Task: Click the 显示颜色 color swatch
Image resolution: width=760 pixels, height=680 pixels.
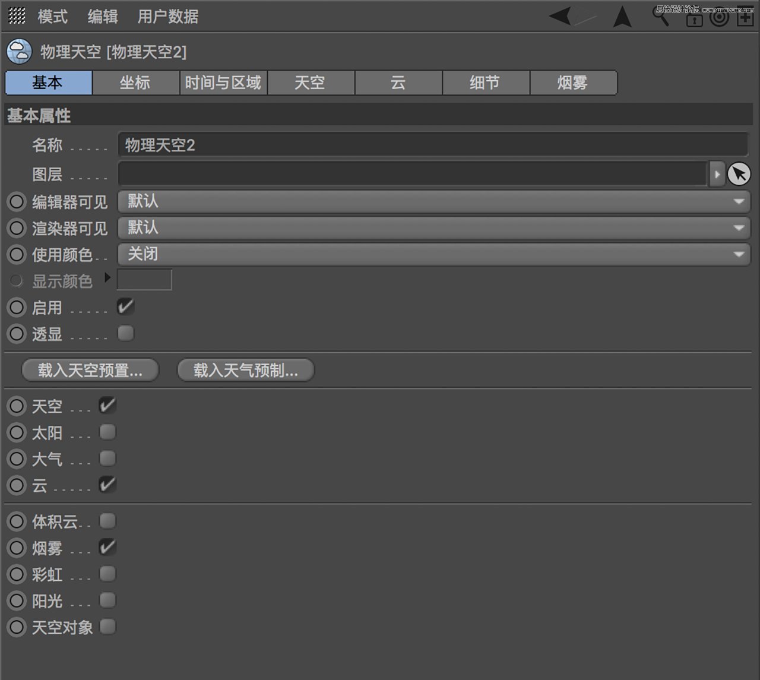Action: click(144, 279)
